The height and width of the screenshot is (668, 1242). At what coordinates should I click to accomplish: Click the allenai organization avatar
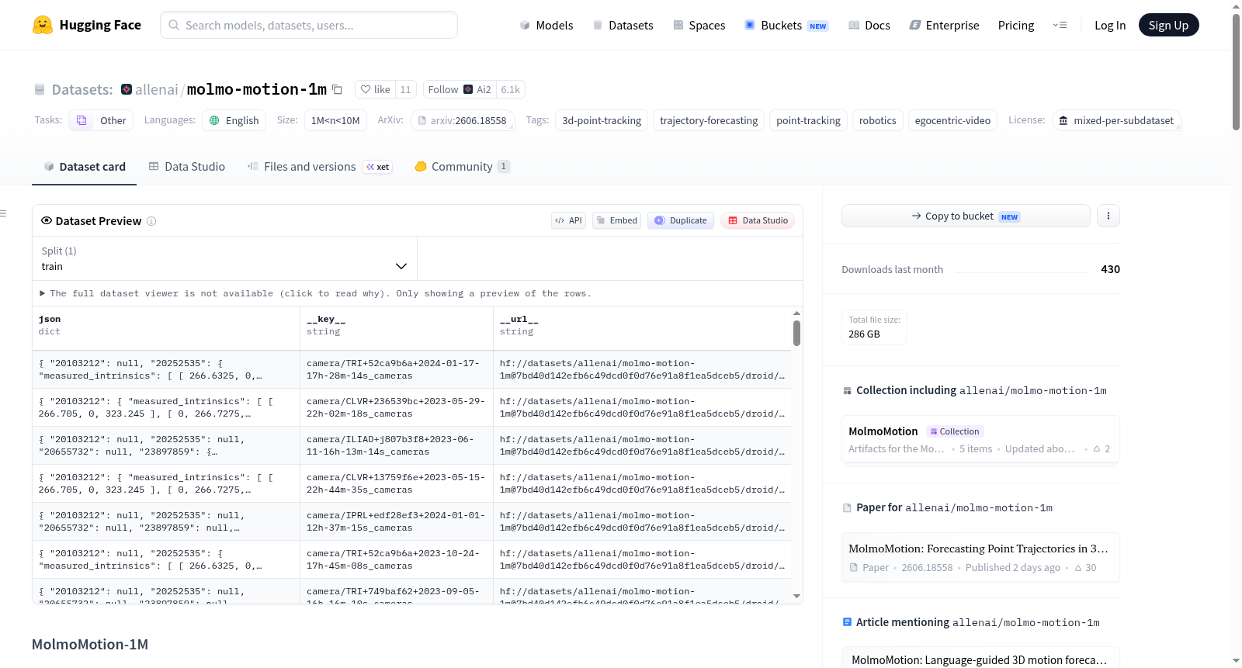[x=127, y=89]
